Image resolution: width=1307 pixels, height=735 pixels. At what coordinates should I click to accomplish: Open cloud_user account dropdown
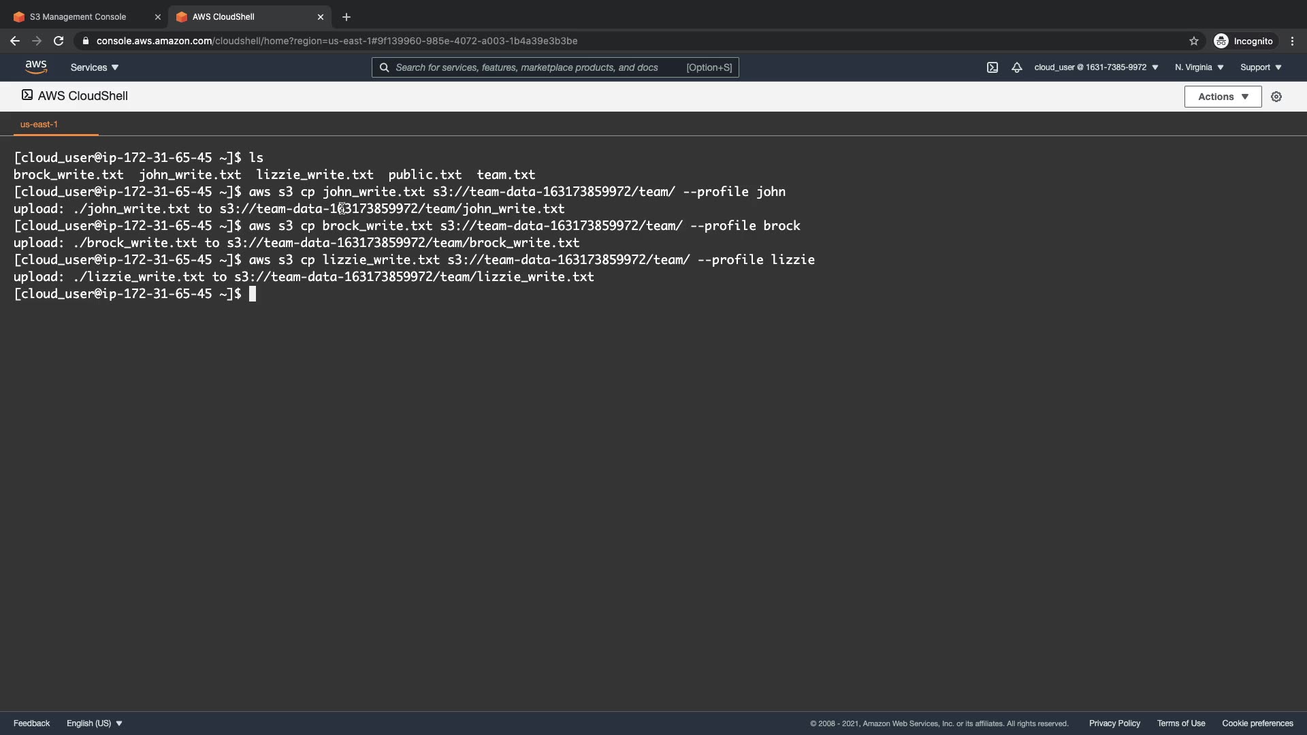pos(1096,67)
